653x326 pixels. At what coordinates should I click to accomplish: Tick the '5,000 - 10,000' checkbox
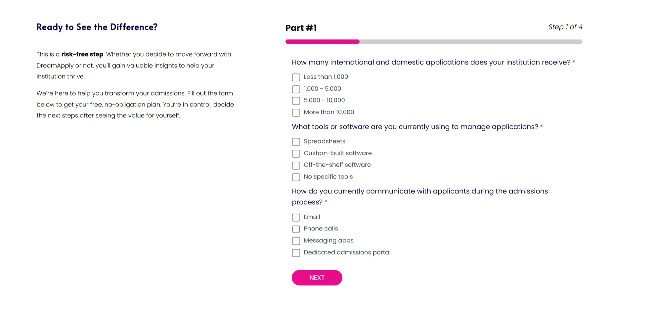[x=296, y=101]
